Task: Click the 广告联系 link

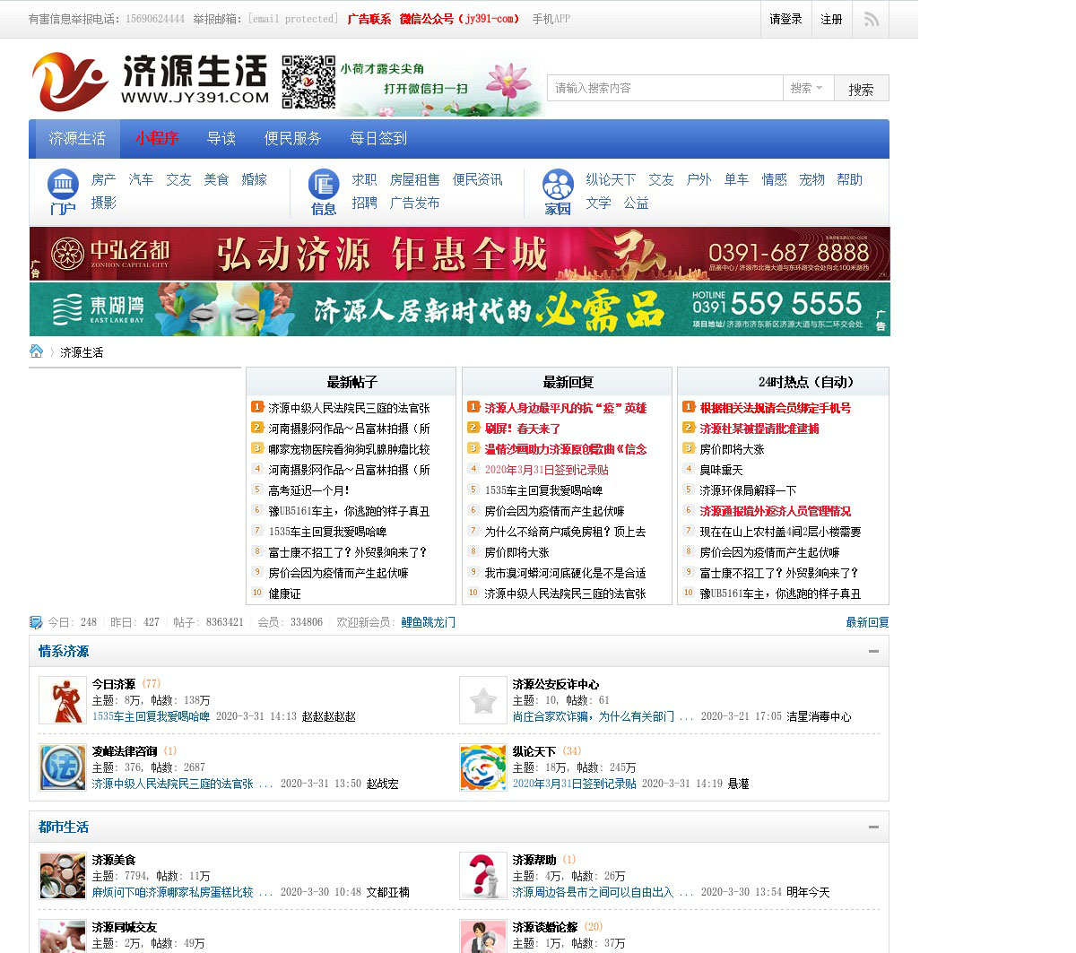Action: pos(369,19)
